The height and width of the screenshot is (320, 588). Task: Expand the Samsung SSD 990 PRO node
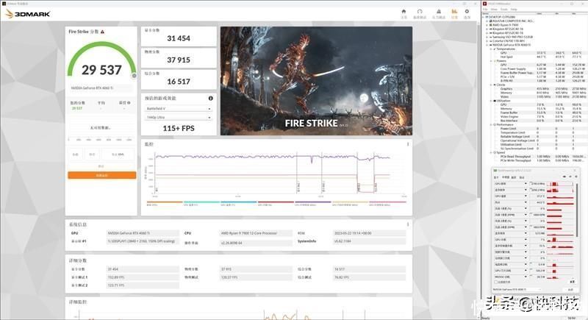[487, 37]
